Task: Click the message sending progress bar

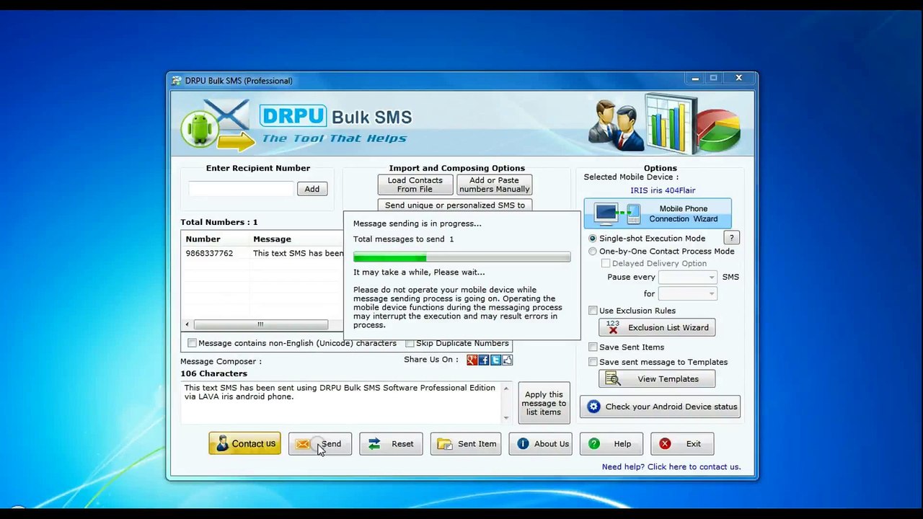Action: coord(461,257)
